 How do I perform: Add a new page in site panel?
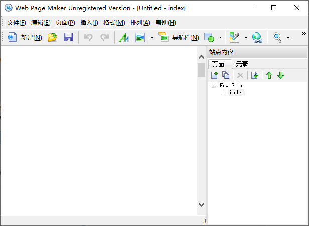214,75
